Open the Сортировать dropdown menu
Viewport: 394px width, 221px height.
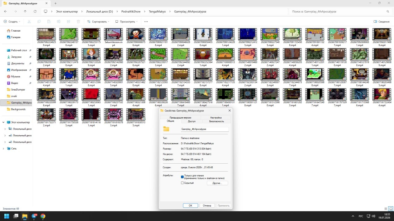(98, 21)
